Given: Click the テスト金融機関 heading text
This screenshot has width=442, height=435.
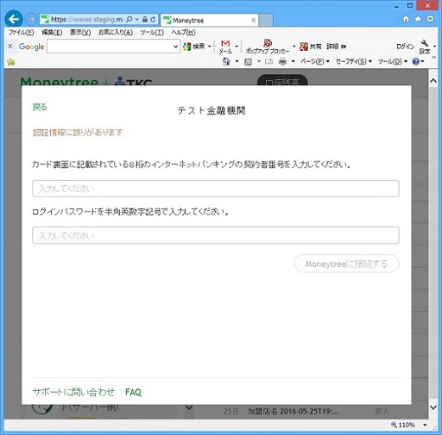Looking at the screenshot, I should [212, 110].
